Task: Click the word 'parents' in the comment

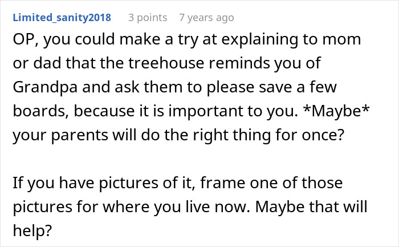Action: [80, 135]
